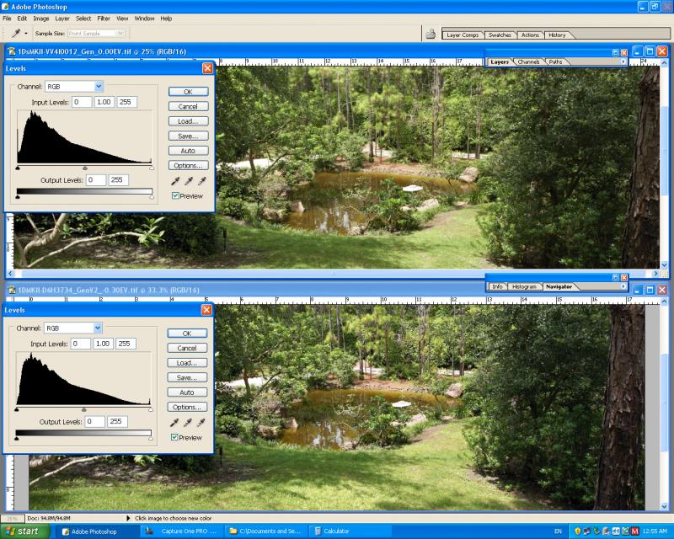Click the Input Levels 0 field in lower Levels
Screen dimensions: 674x539
tap(81, 344)
